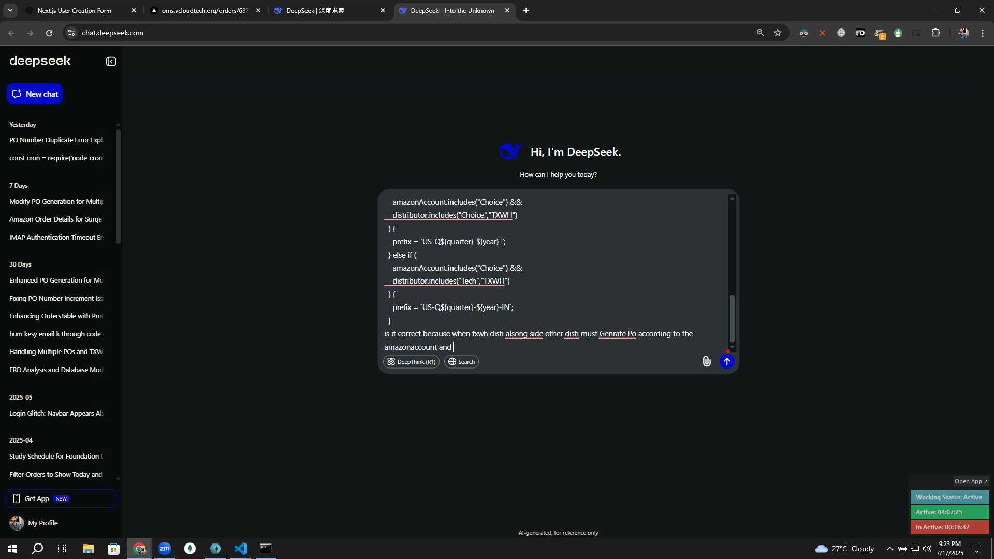Click the chat history sidebar scrollbar
The height and width of the screenshot is (559, 994).
(x=118, y=186)
